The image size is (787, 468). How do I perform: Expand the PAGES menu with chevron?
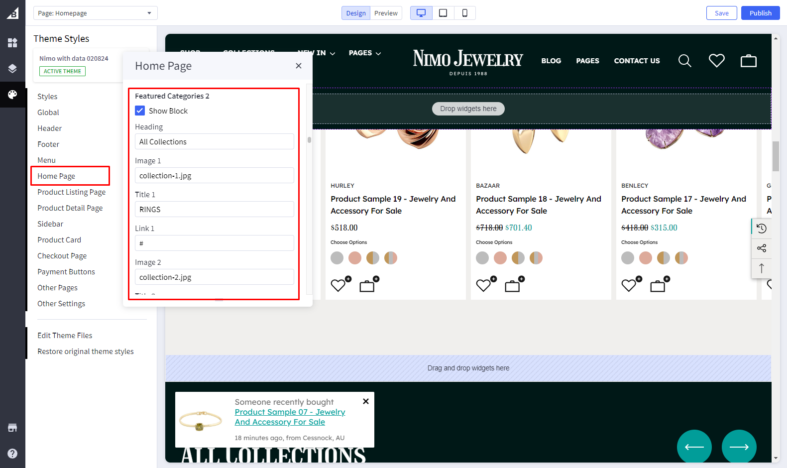pos(365,53)
